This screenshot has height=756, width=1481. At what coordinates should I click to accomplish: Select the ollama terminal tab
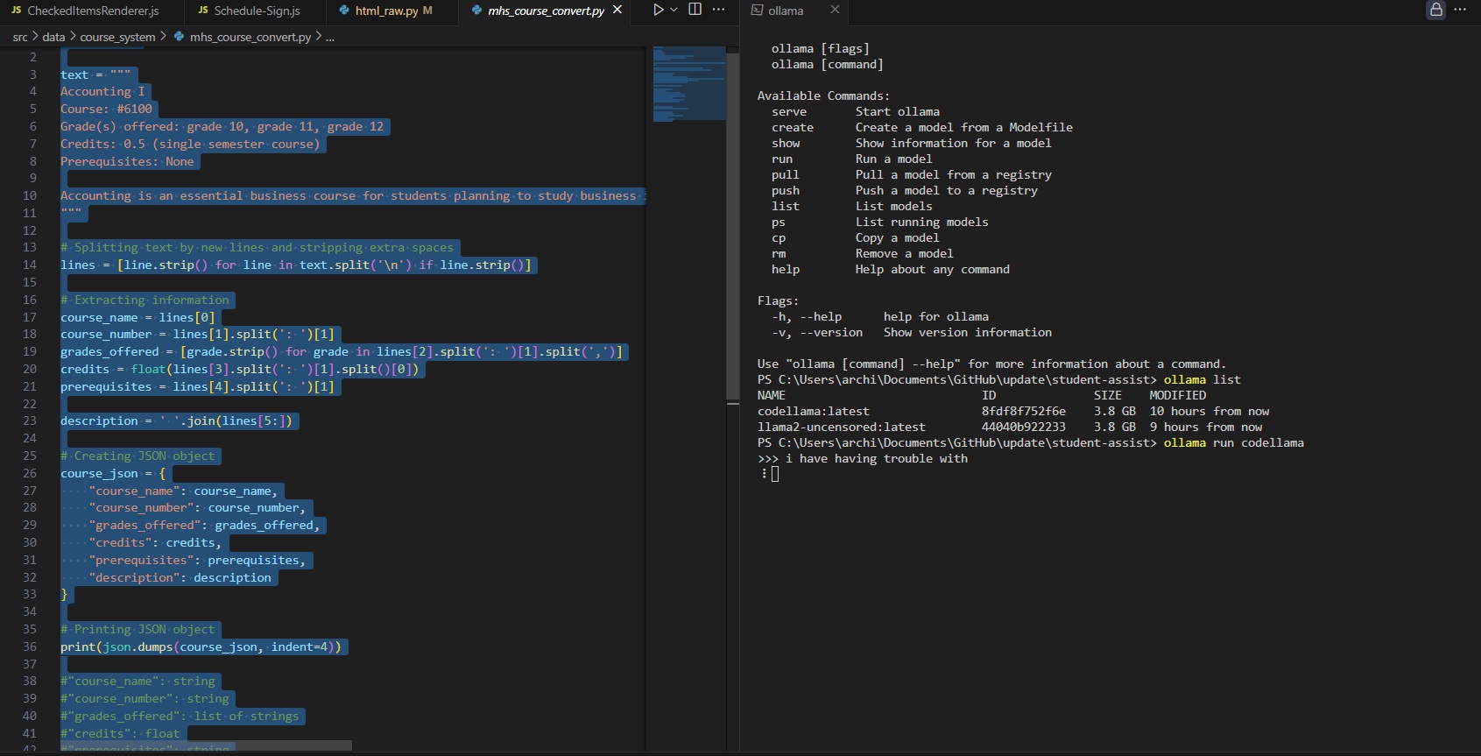click(x=786, y=11)
